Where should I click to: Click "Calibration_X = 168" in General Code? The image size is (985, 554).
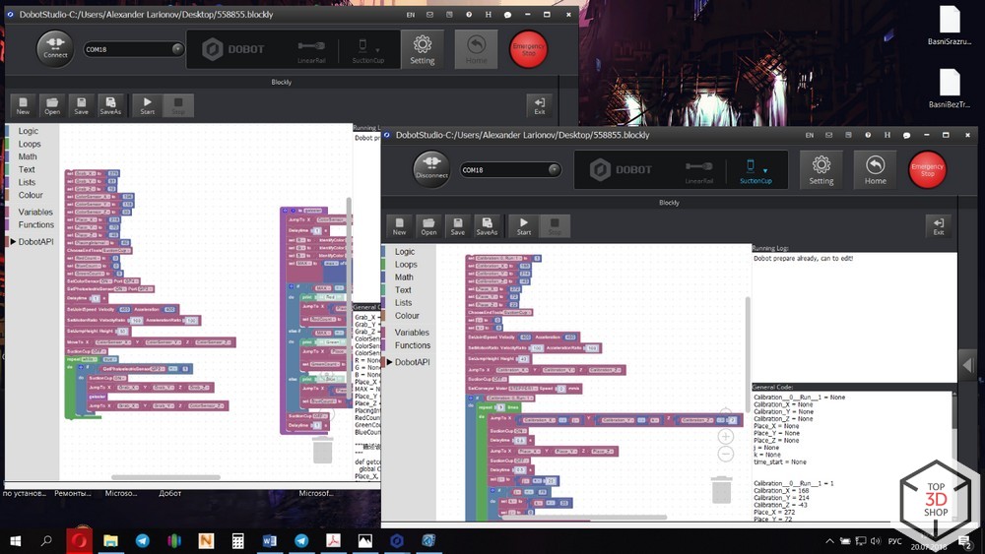click(781, 491)
